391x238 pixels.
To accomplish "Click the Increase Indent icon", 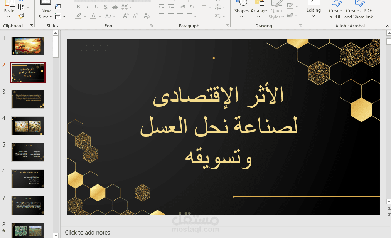I will pyautogui.click(x=171, y=7).
